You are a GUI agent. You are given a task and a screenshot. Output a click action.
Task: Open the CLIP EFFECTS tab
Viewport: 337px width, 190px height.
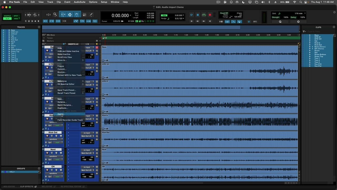[x=28, y=187]
